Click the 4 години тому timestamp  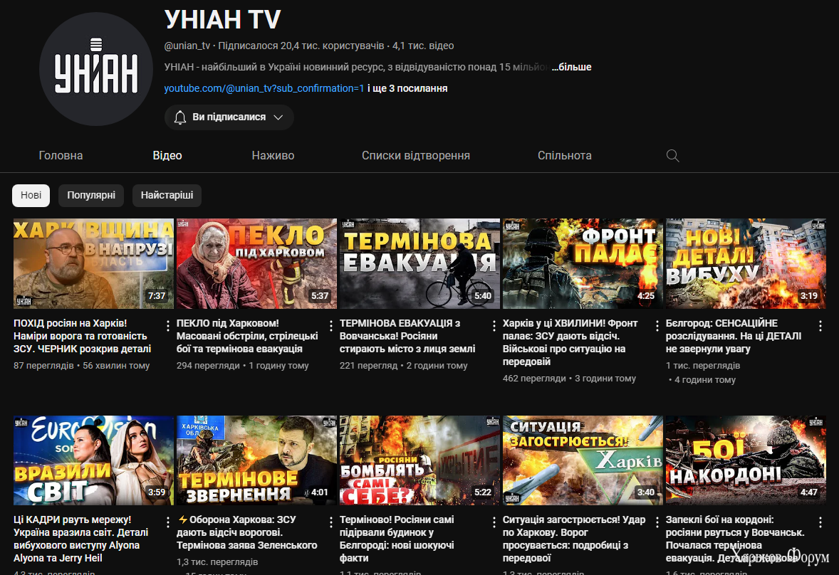pyautogui.click(x=705, y=380)
